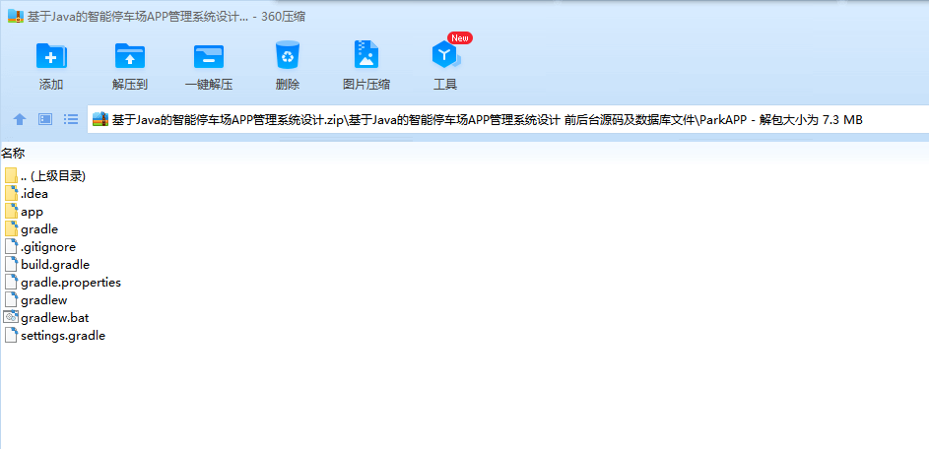
Task: Select the .idea folder icon
Action: tap(11, 193)
